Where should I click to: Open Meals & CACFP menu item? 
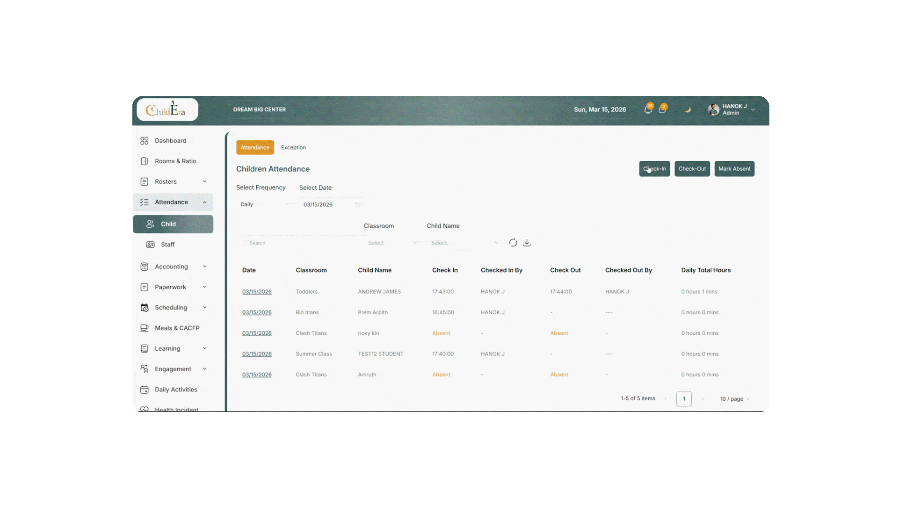pos(177,328)
